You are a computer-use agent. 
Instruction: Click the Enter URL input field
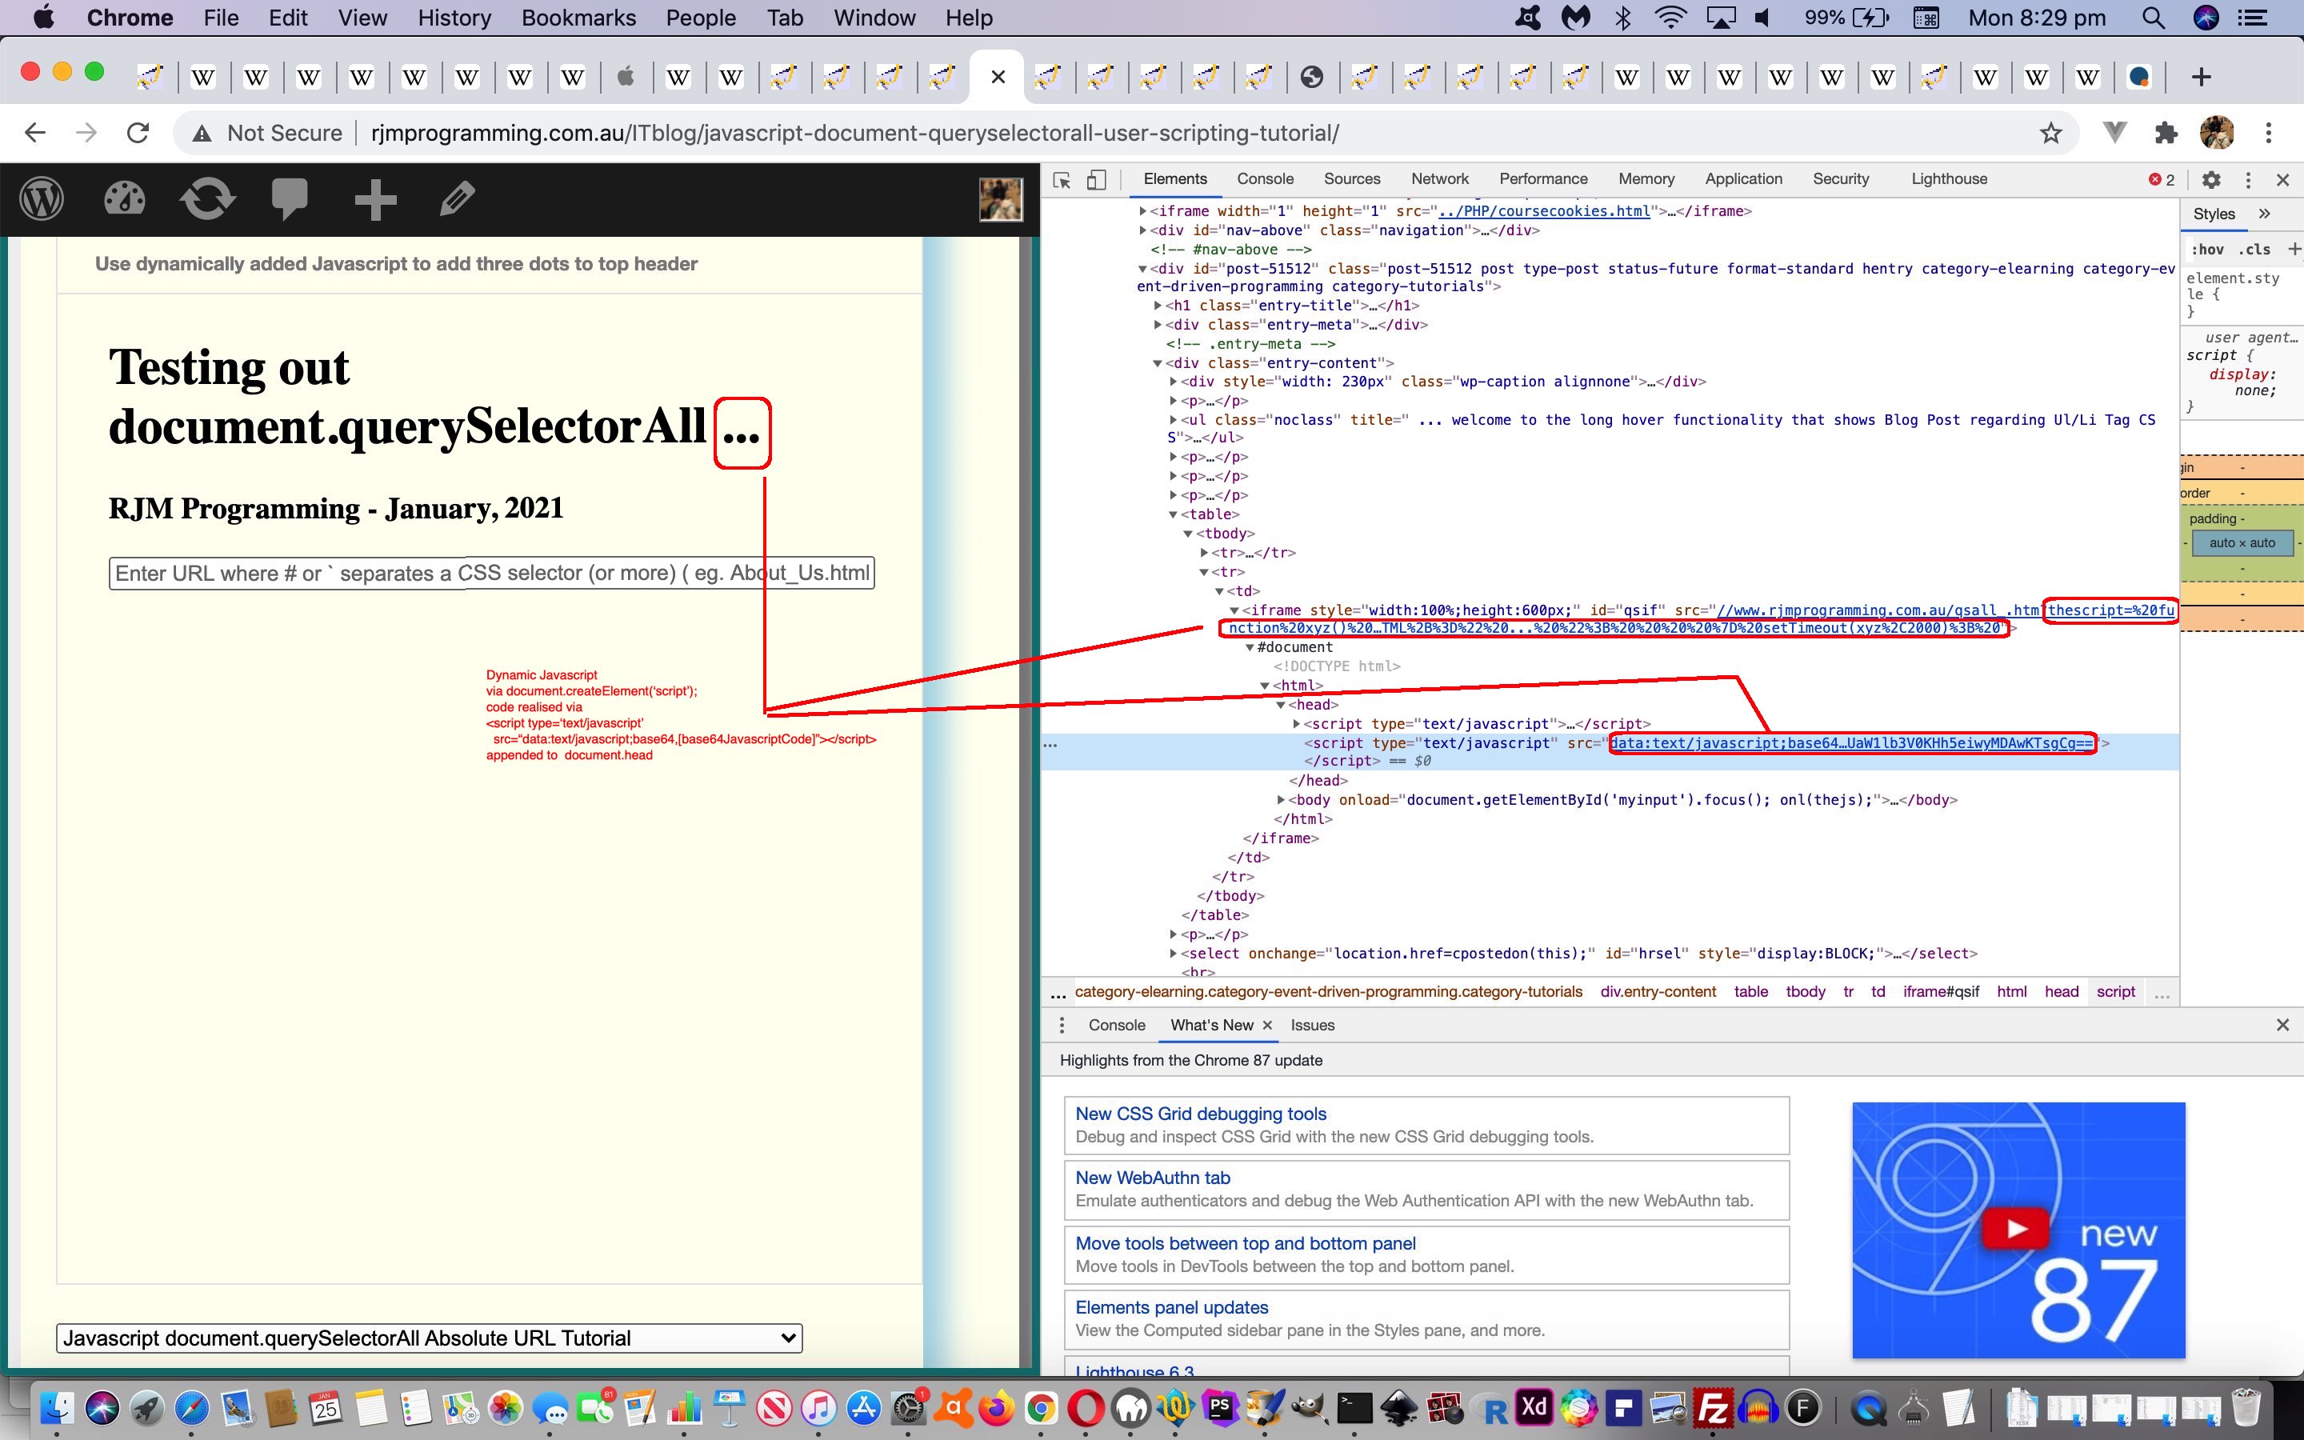[x=493, y=572]
